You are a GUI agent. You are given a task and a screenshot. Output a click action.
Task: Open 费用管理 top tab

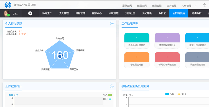[x=157, y=5]
